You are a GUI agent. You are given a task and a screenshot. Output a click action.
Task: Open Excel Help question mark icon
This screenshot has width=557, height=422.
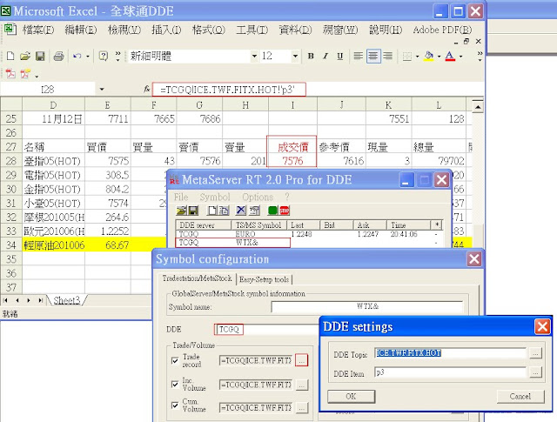(x=104, y=57)
